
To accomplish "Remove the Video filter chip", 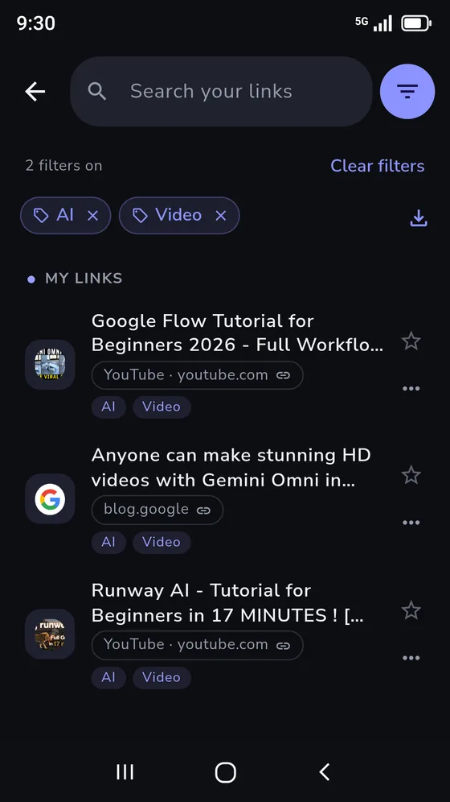I will pyautogui.click(x=220, y=216).
